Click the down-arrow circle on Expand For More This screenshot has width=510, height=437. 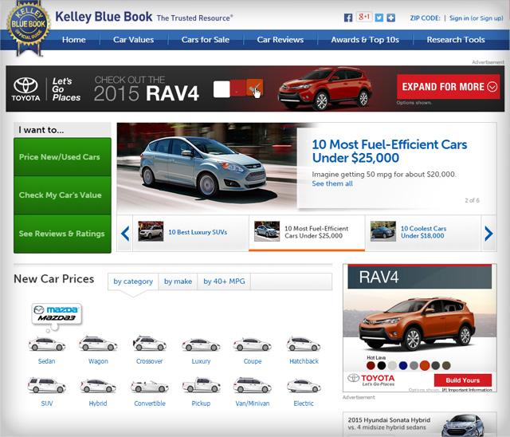(x=492, y=87)
